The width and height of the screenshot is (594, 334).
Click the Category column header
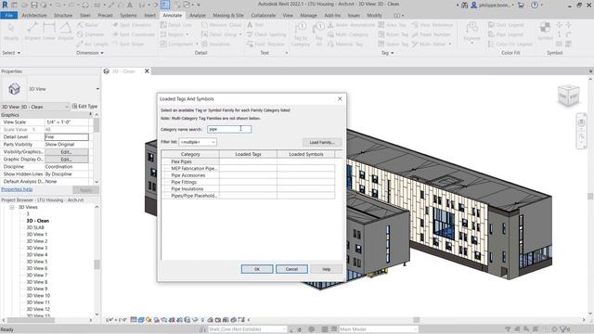190,154
